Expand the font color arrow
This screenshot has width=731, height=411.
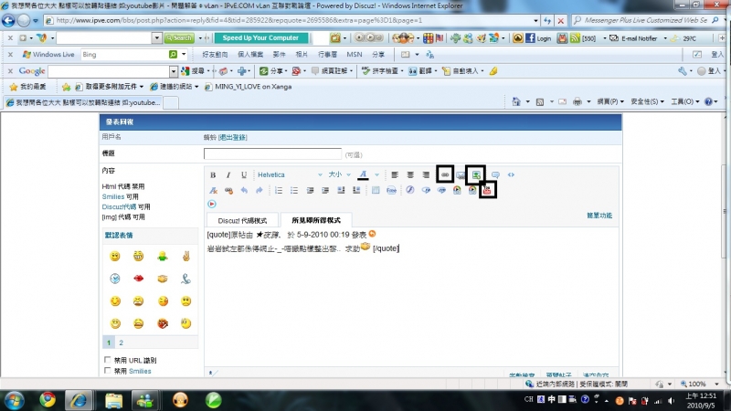pos(376,174)
